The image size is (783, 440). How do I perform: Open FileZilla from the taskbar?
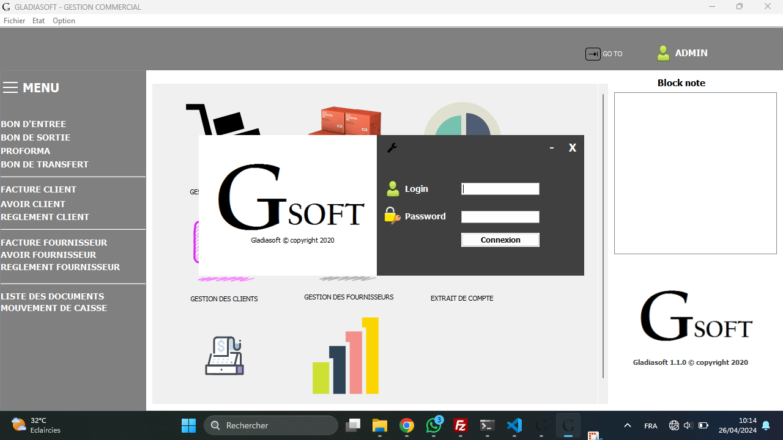(460, 425)
